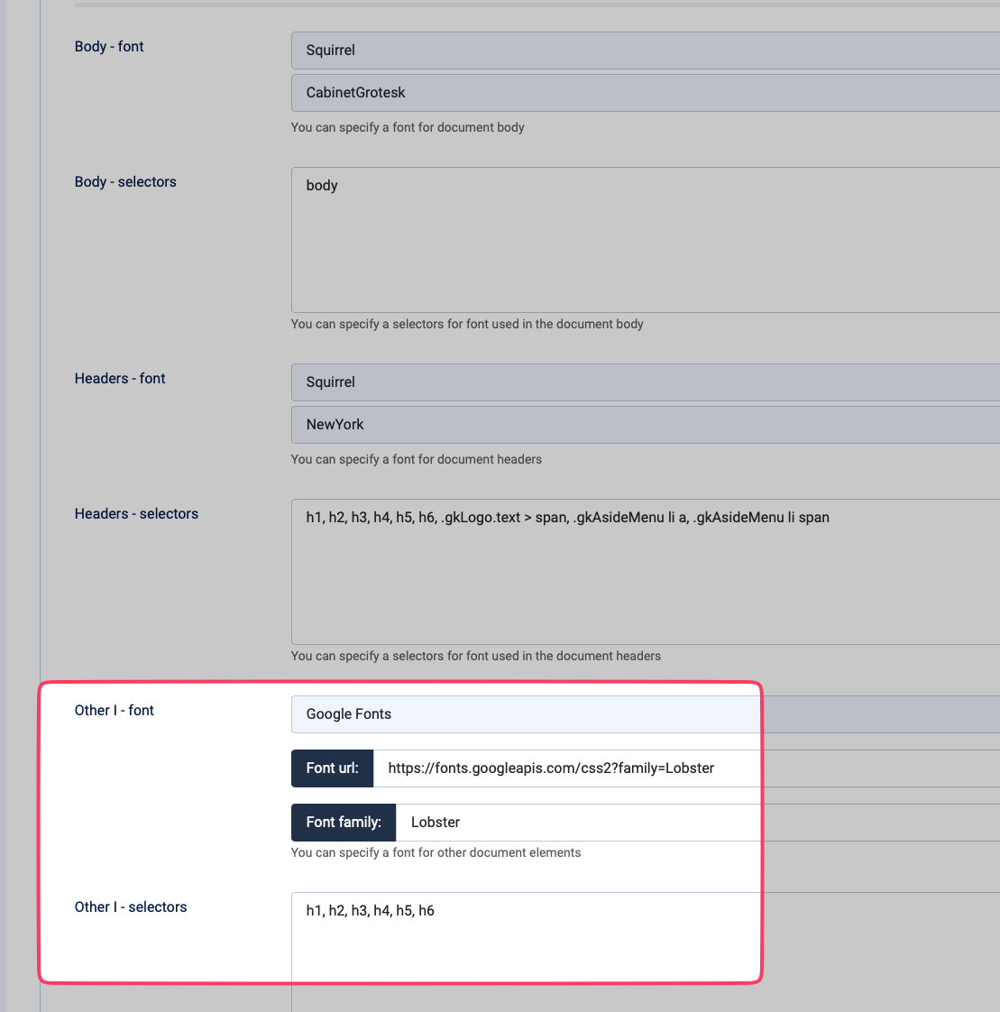Viewport: 1000px width, 1012px height.
Task: Click help text about selectors in the document body
Action: coord(467,324)
